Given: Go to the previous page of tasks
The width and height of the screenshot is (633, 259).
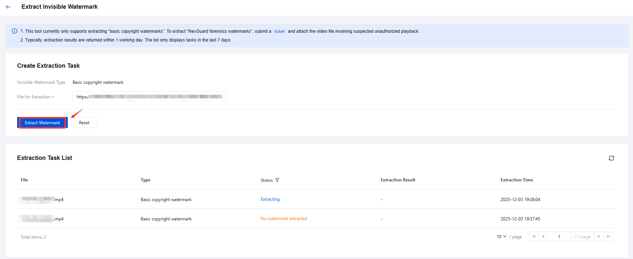Looking at the screenshot, I should [543, 237].
